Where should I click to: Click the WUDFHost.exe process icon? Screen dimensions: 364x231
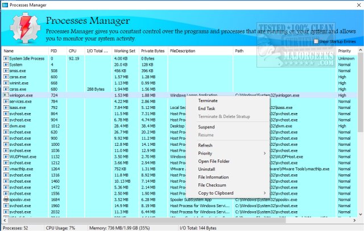tap(6, 157)
